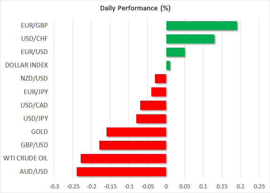Click the -0.3 axis tick label
This screenshot has height=193, width=270.
pyautogui.click(x=54, y=187)
